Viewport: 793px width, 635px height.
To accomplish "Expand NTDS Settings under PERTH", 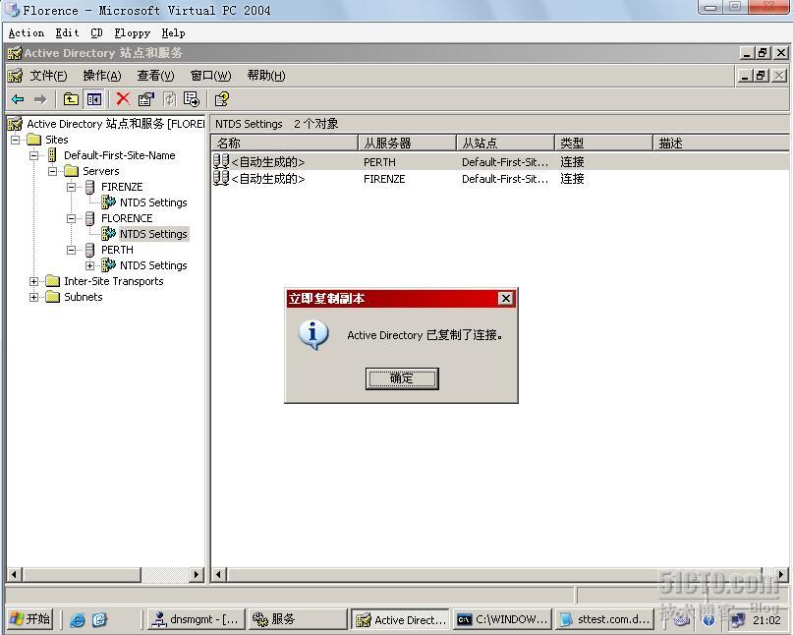I will 90,265.
